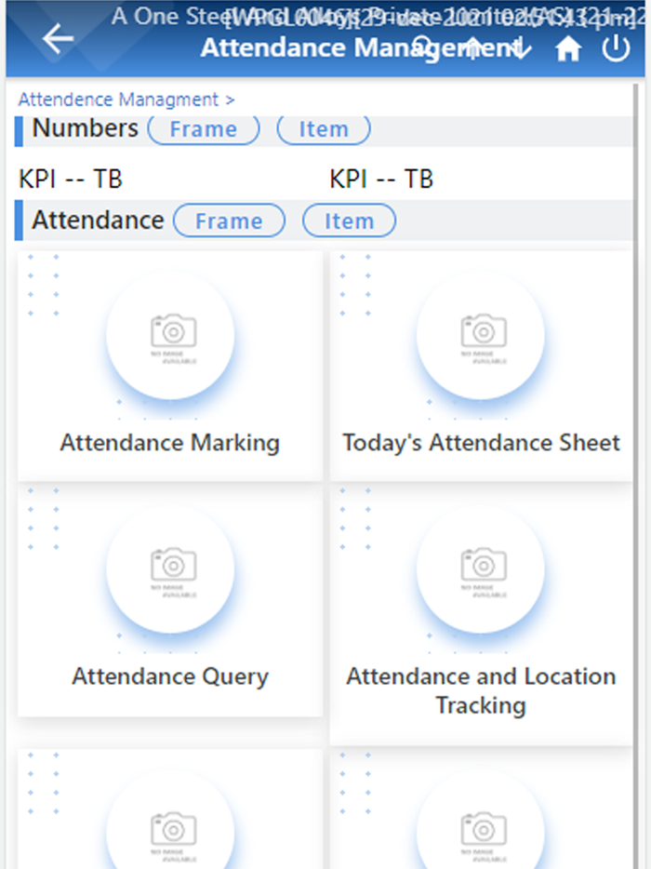Screen dimensions: 651x869
Task: Click the sync arrow icon in header
Action: [x=519, y=48]
